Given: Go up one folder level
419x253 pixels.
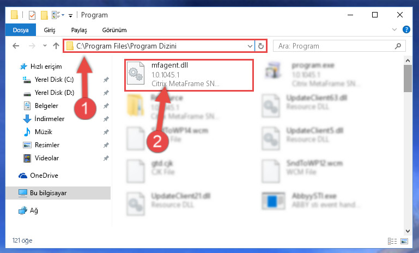Looking at the screenshot, I should point(56,46).
